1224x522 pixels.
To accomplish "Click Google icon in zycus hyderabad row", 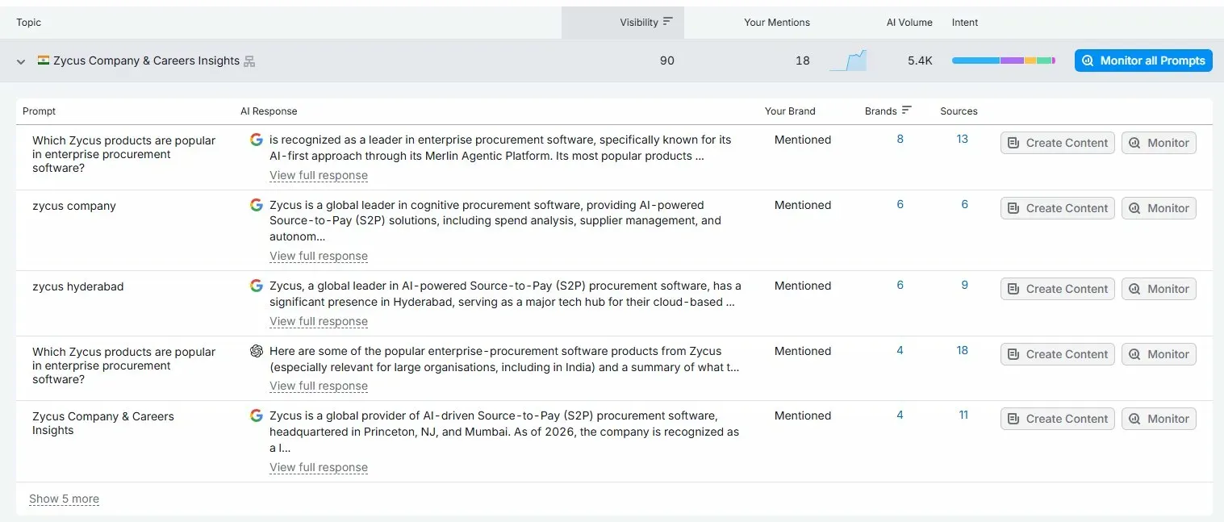I will click(x=257, y=286).
